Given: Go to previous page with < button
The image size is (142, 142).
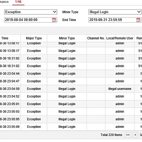Looking at the screenshot, I should (x=135, y=135).
